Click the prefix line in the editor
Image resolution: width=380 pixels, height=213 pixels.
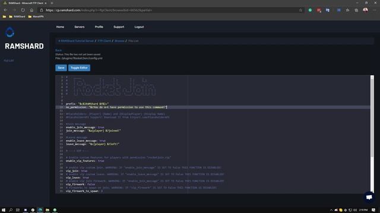[x=87, y=104]
